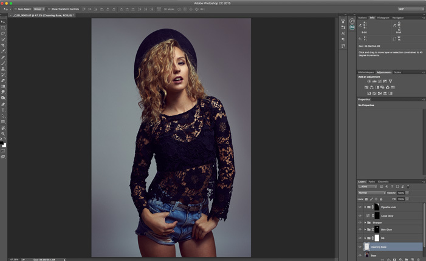Viewport: 426px width, 261px height.
Task: Select the Clone Stamp tool
Action: [3, 69]
